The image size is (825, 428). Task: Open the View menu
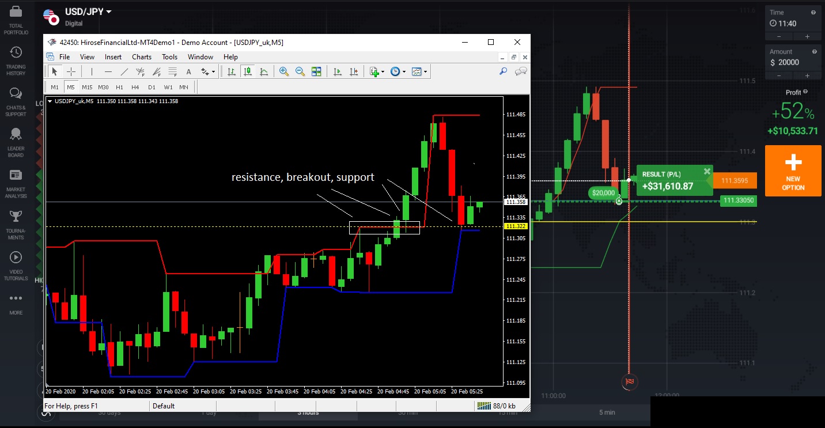tap(87, 57)
